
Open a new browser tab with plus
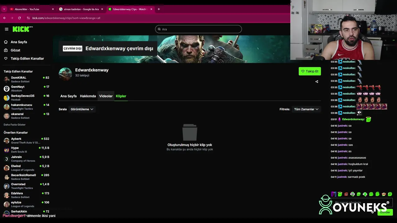point(159,9)
